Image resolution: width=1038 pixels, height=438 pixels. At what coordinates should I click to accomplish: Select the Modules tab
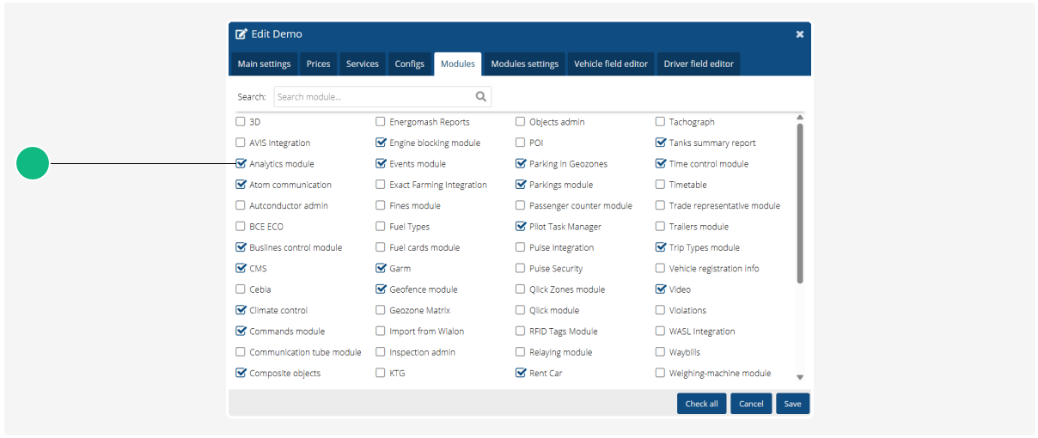(x=458, y=64)
